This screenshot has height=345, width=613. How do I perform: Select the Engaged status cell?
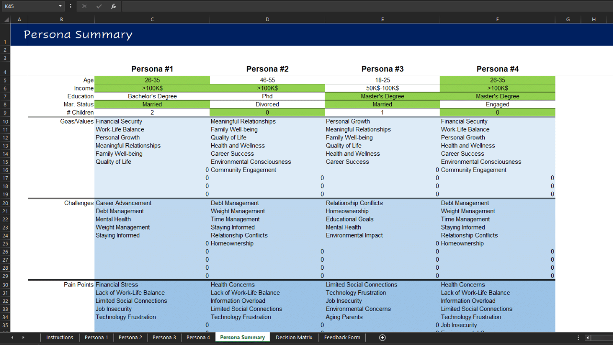tap(498, 104)
